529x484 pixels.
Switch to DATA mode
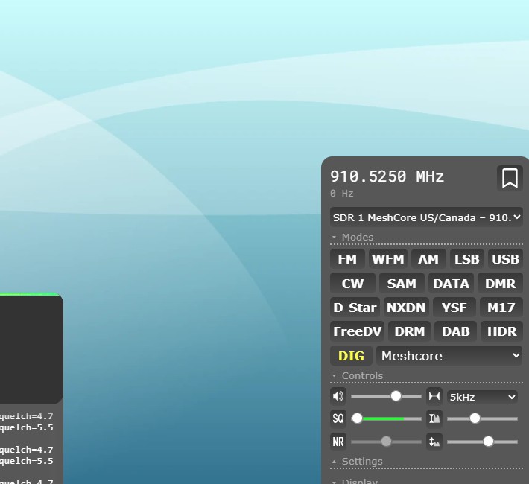(x=451, y=283)
